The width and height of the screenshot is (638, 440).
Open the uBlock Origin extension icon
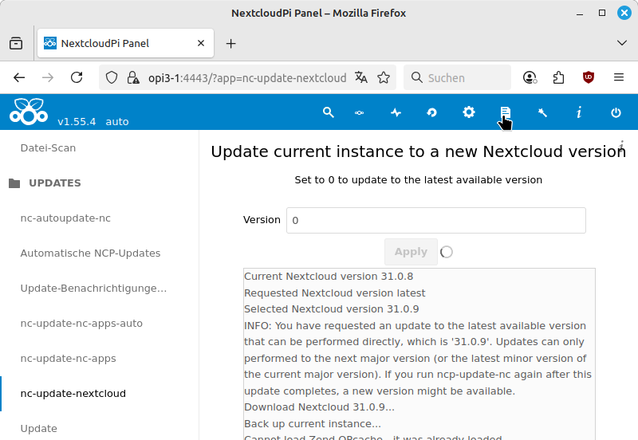(589, 77)
